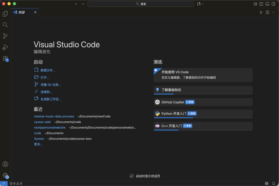Viewport: 279px width, 186px height.
Task: Expand the 更多... recent projects list
Action: pos(38,144)
